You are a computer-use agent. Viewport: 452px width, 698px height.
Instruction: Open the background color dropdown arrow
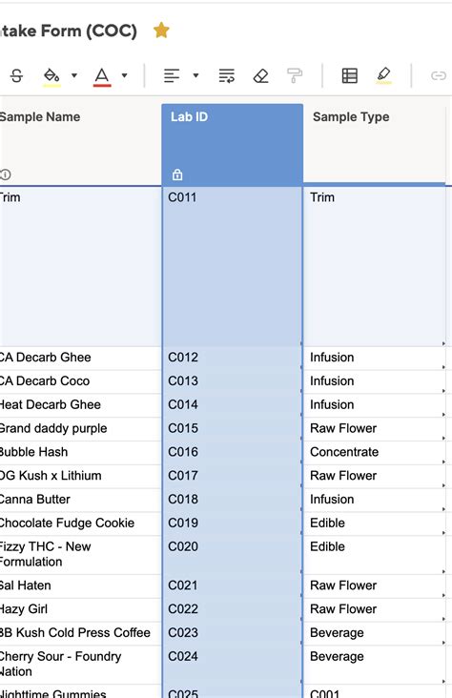point(74,75)
